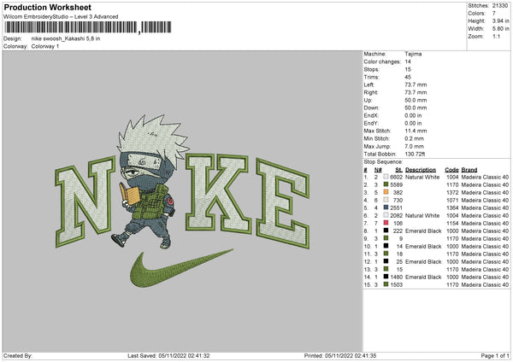Select the Trims value '45'
This screenshot has width=513, height=362.
(x=408, y=77)
